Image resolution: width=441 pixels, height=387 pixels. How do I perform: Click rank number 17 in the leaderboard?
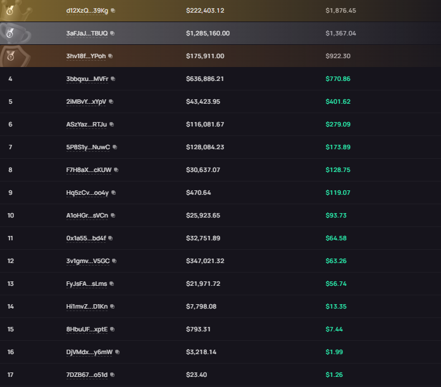point(10,375)
